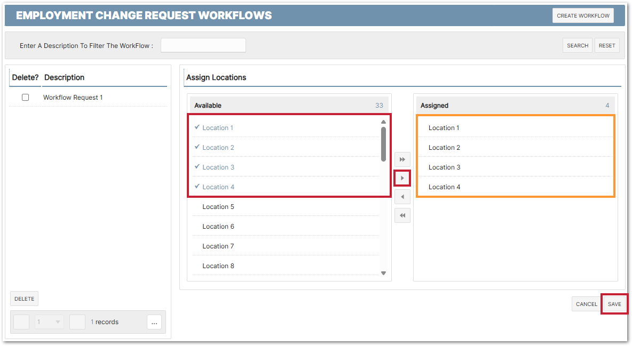Click the move selected right arrow button
The image size is (632, 346).
coord(402,178)
